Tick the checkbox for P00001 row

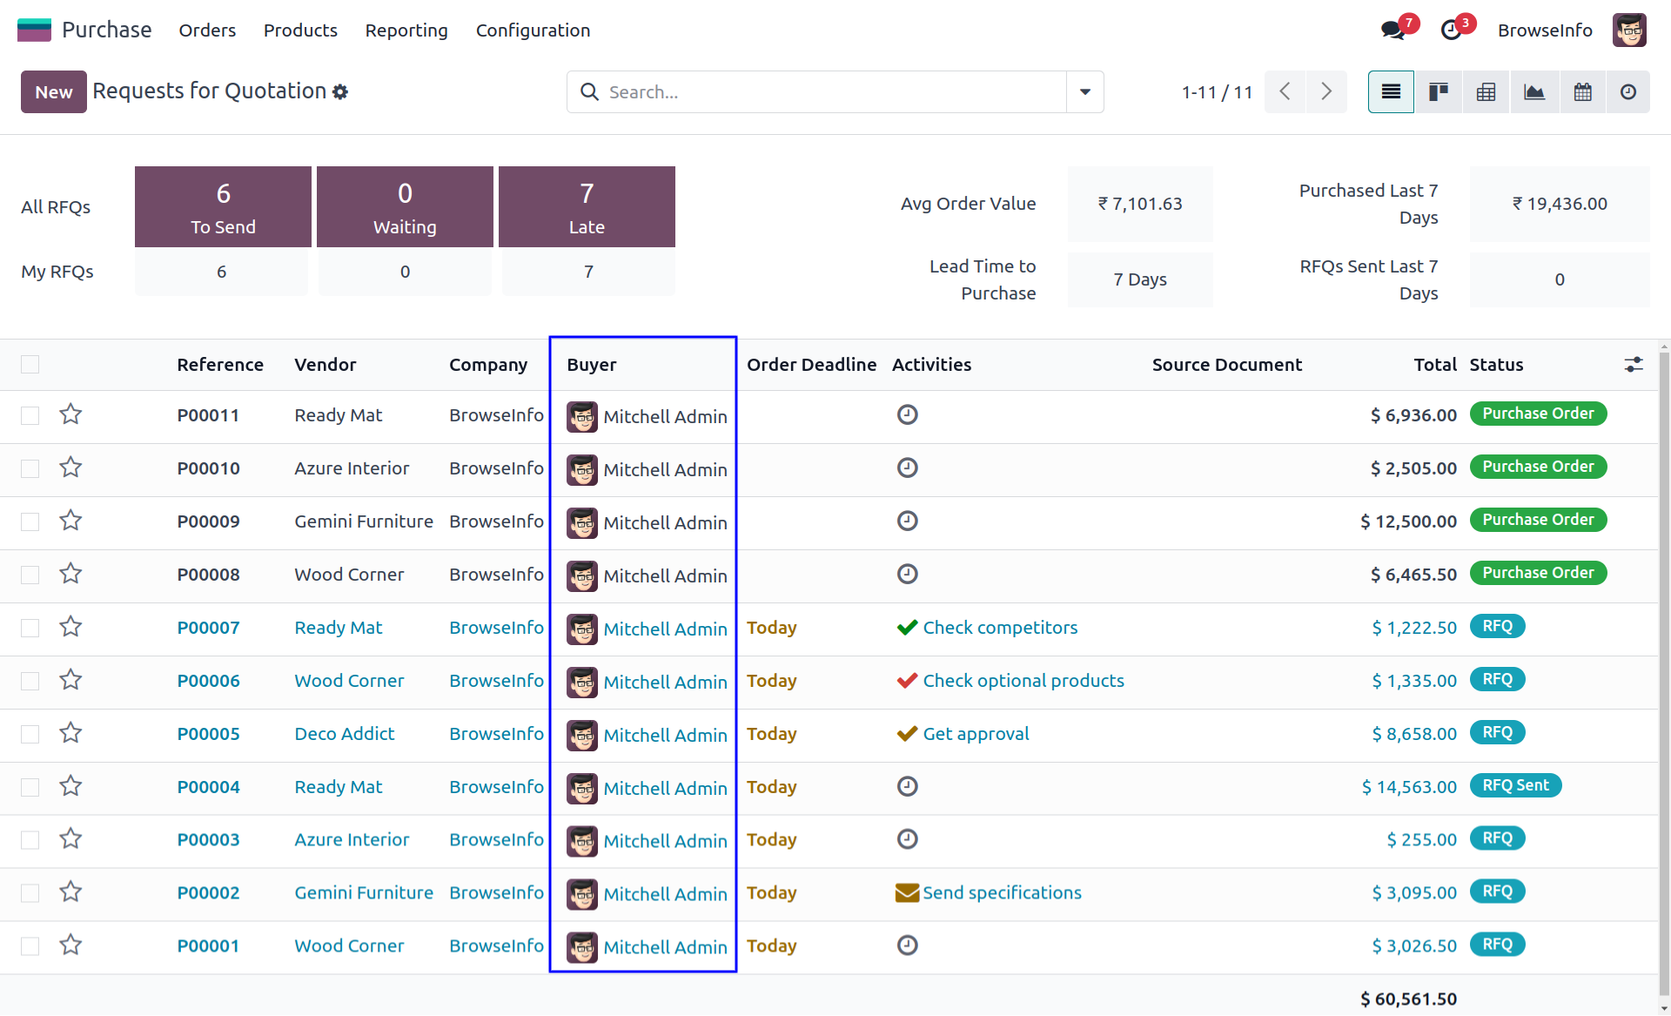(x=30, y=946)
